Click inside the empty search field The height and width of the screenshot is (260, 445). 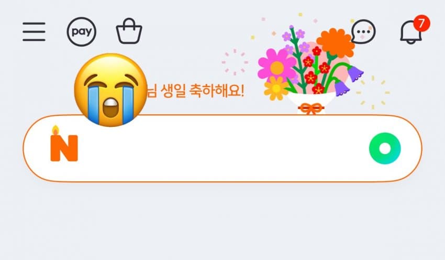click(x=223, y=148)
